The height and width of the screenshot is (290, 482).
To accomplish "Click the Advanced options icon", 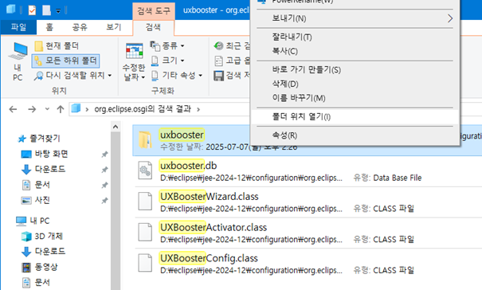I will 218,61.
